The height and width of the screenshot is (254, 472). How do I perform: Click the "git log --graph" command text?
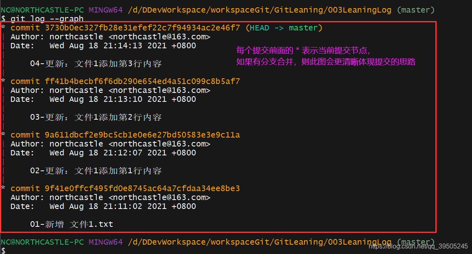tap(47, 19)
